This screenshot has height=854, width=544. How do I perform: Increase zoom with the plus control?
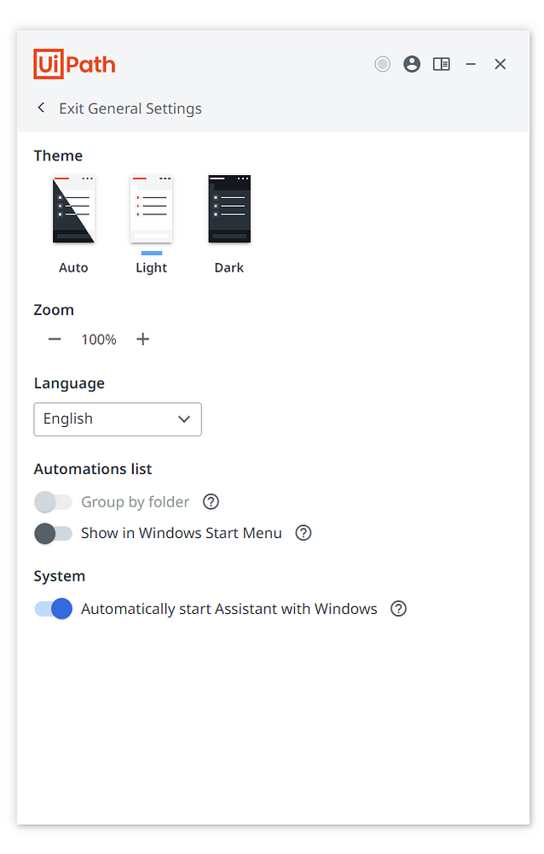[142, 339]
